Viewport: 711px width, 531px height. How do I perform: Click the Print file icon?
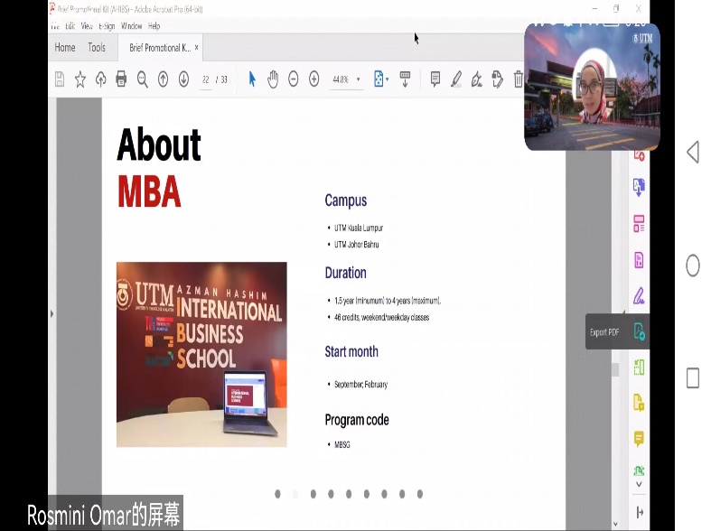coord(121,79)
